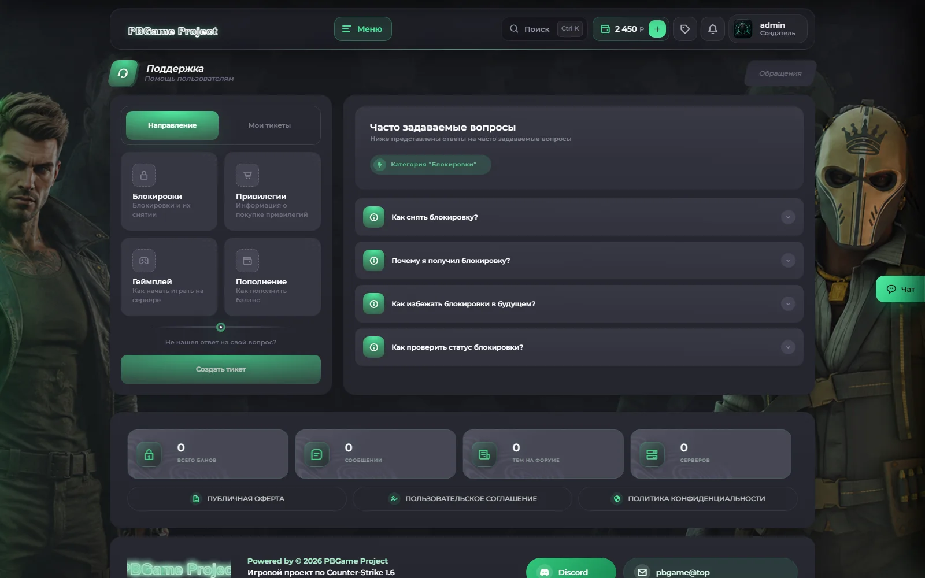The image size is (925, 578).
Task: Open notifications bell icon
Action: pos(713,29)
